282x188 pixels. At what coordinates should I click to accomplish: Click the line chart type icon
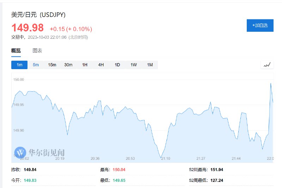pos(267,65)
